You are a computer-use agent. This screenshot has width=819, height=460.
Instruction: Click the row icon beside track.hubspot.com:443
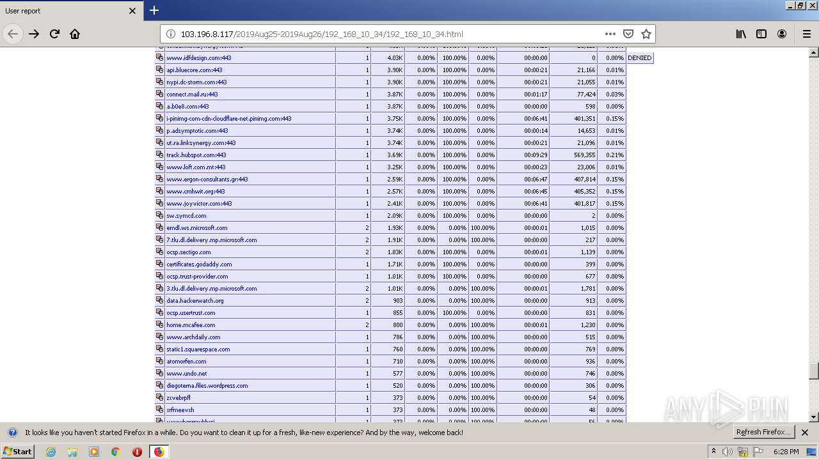coord(160,155)
